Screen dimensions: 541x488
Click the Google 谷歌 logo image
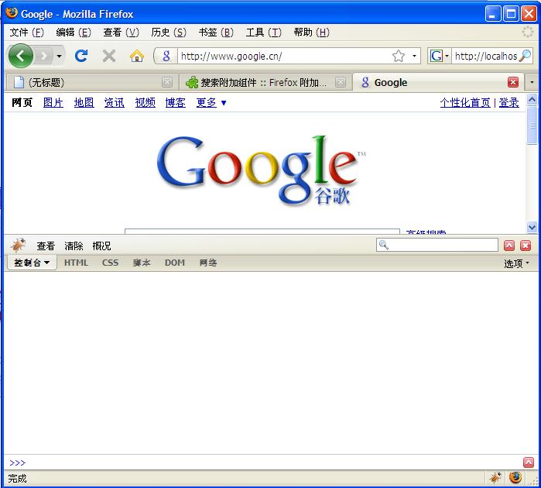coord(260,170)
